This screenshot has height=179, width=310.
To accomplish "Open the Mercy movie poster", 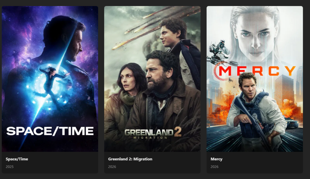I will (x=255, y=79).
